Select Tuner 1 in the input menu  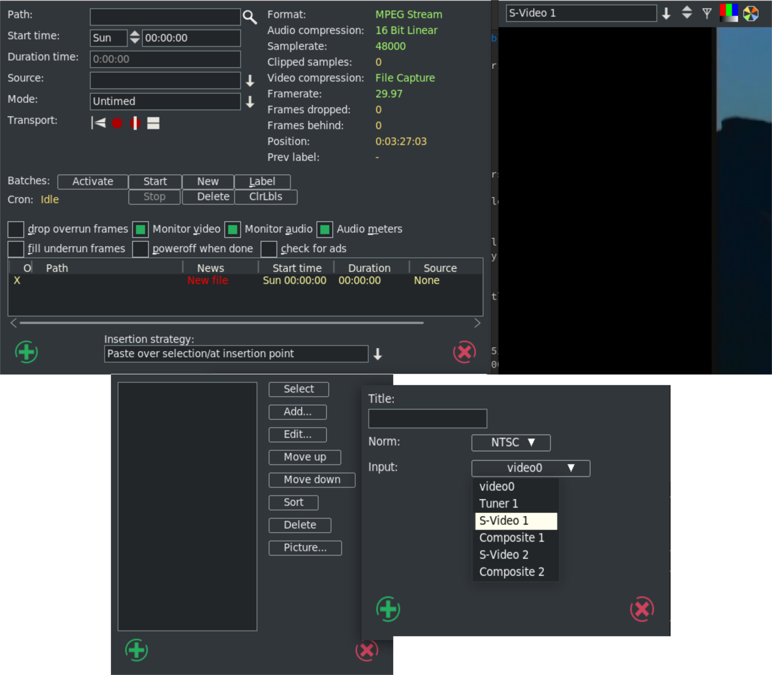[498, 504]
